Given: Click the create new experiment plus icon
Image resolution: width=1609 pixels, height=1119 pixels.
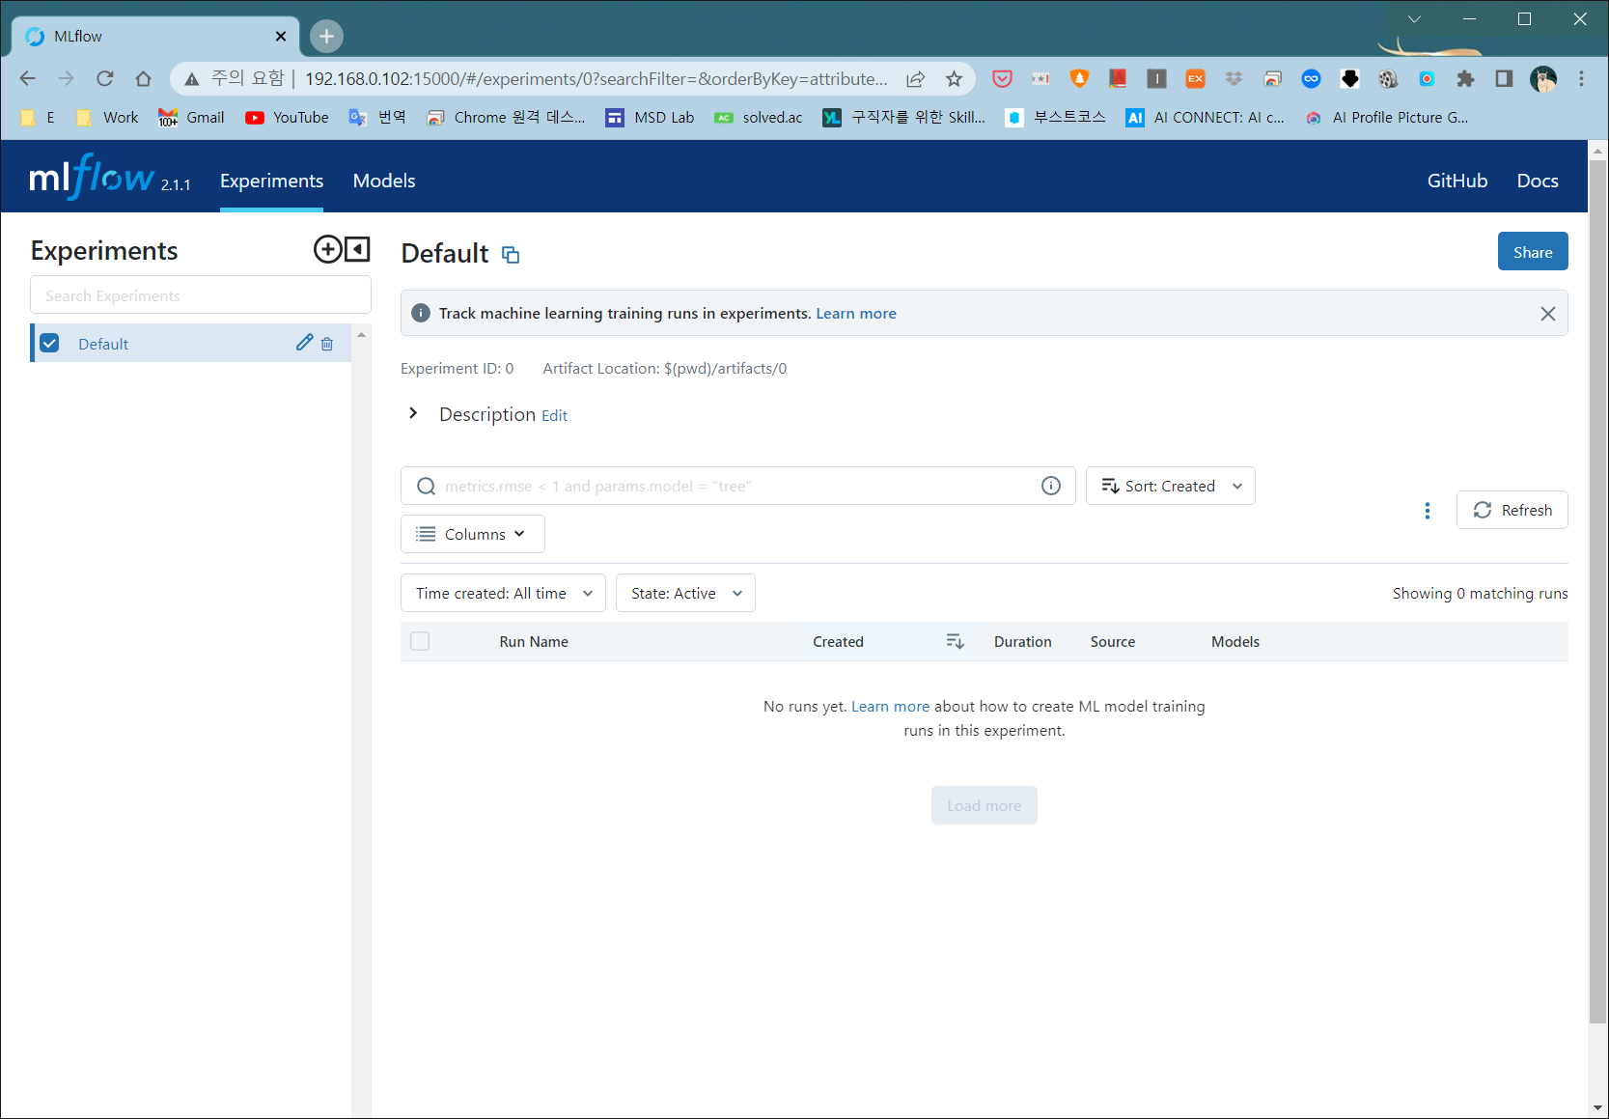Looking at the screenshot, I should tap(327, 249).
